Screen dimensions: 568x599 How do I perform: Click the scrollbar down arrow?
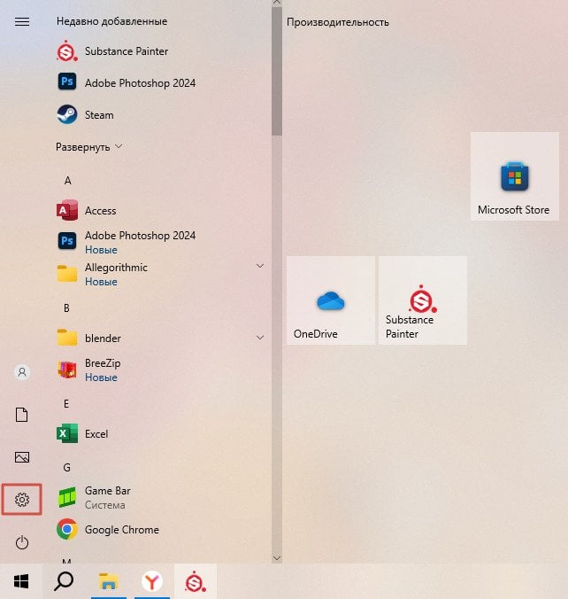pyautogui.click(x=277, y=558)
